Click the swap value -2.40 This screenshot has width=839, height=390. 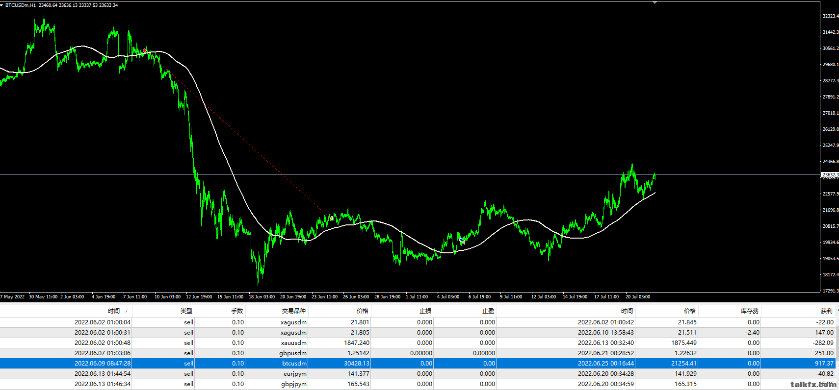(753, 332)
